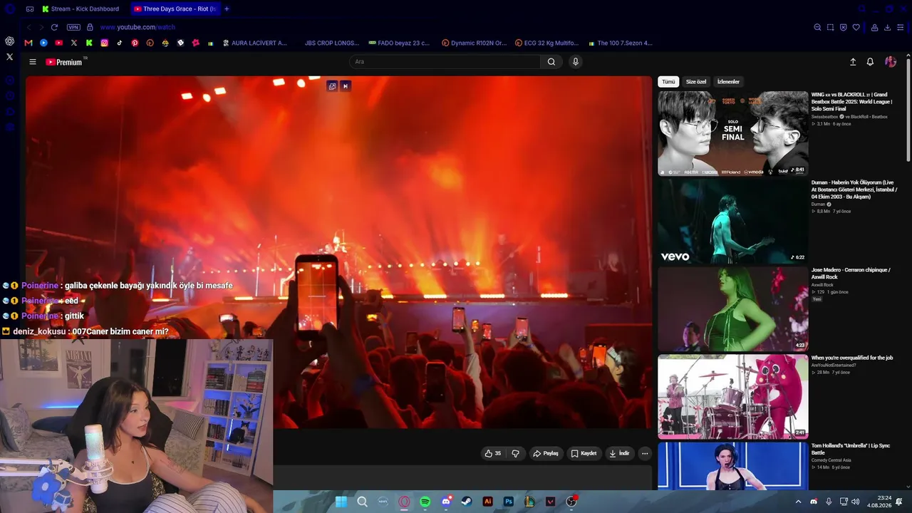Viewport: 912px width, 513px height.
Task: Show hidden system tray icons
Action: pos(798,502)
